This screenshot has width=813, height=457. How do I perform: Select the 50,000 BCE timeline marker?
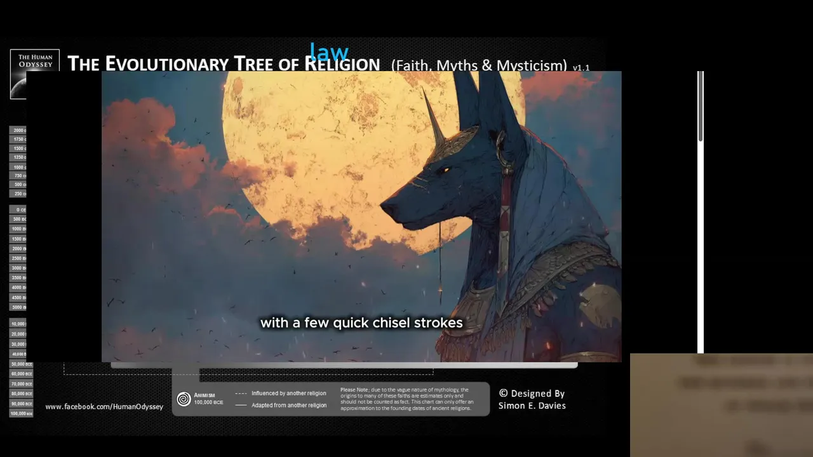tap(21, 364)
